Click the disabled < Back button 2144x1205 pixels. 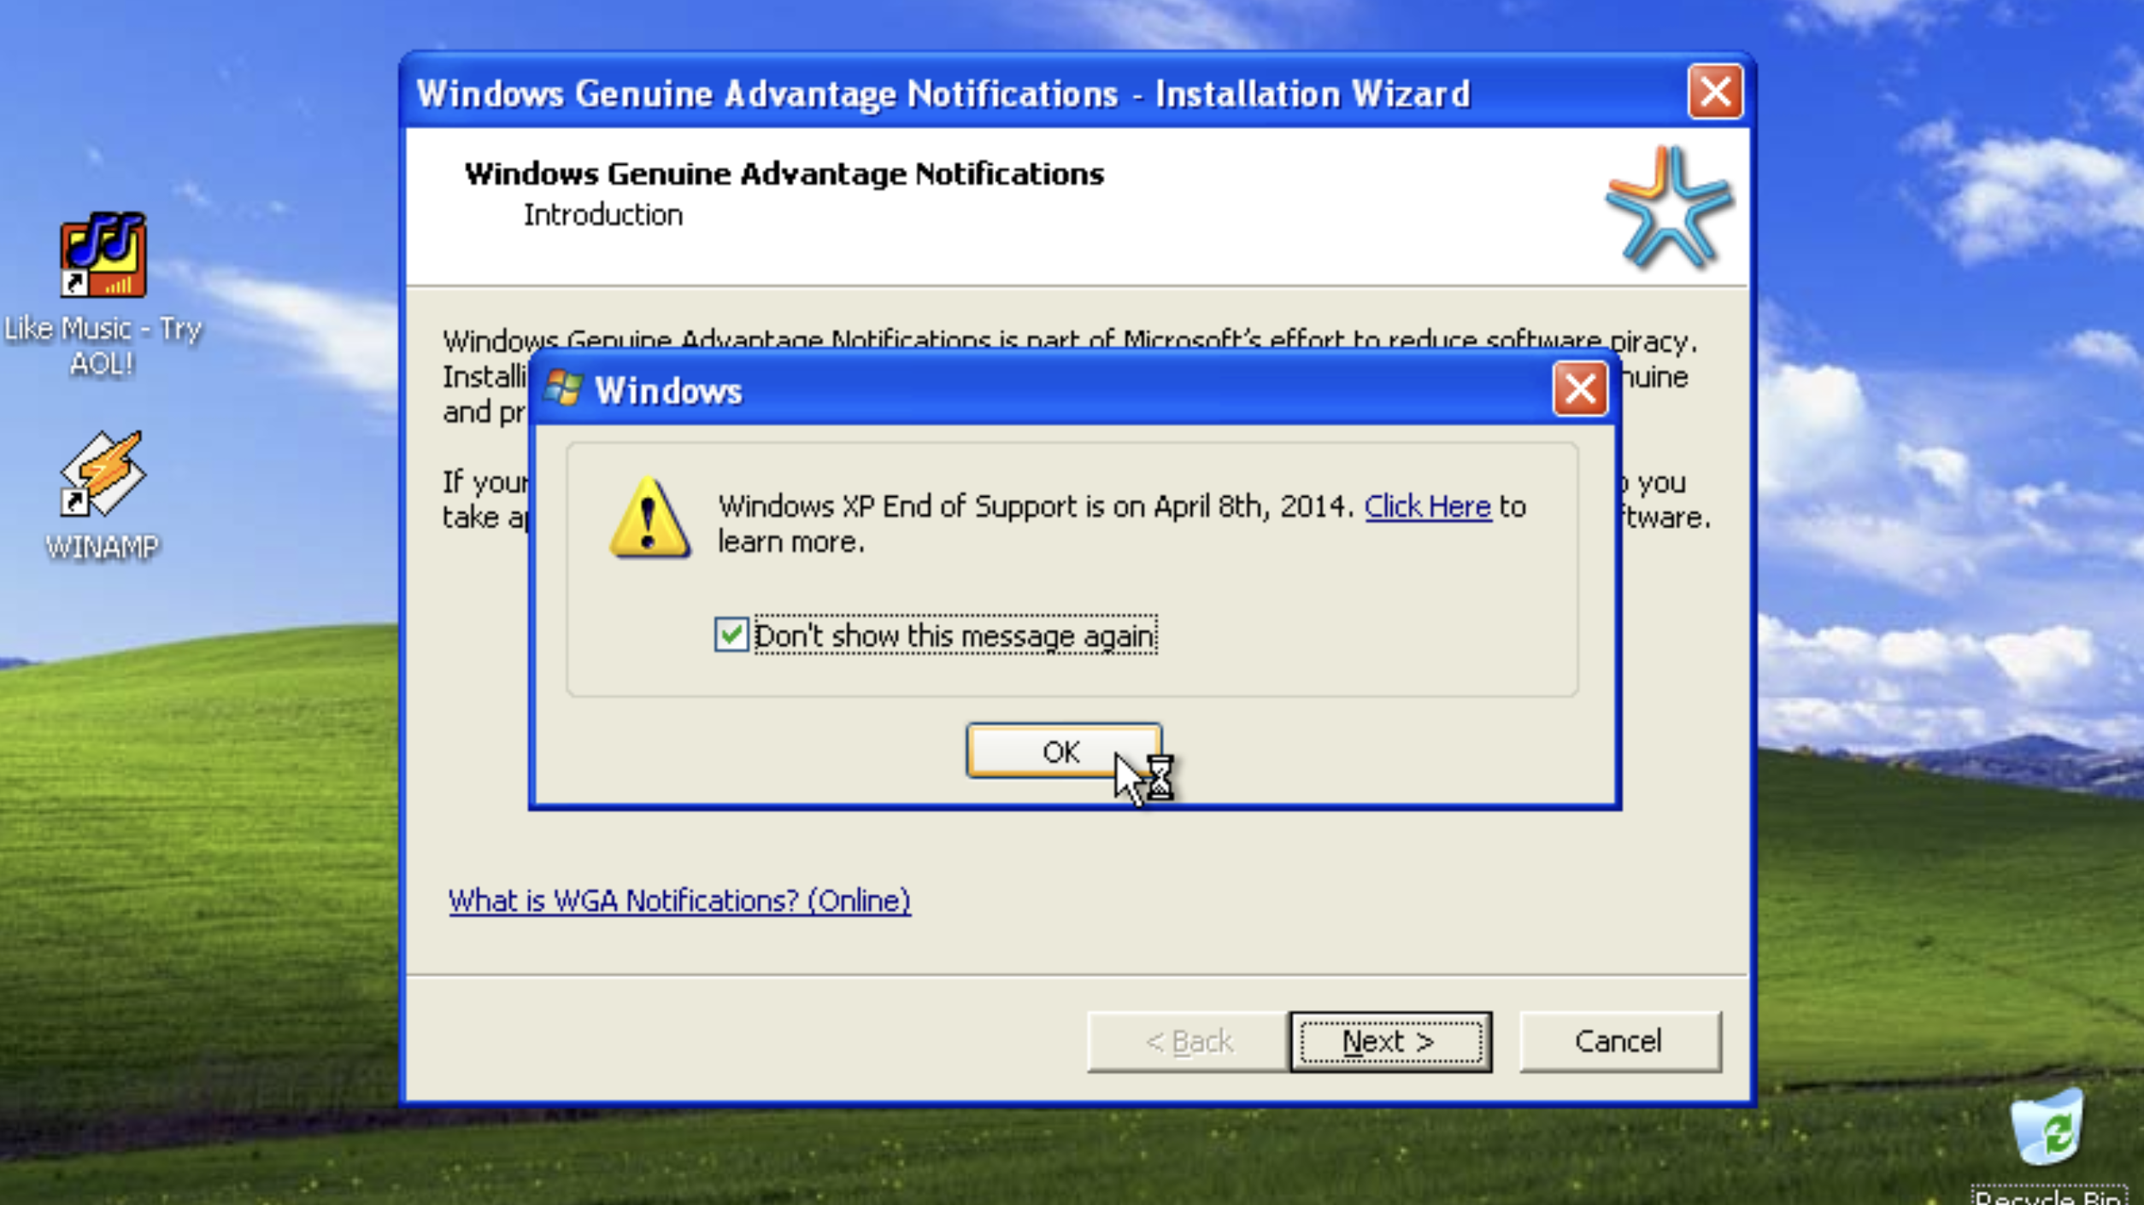(1187, 1041)
